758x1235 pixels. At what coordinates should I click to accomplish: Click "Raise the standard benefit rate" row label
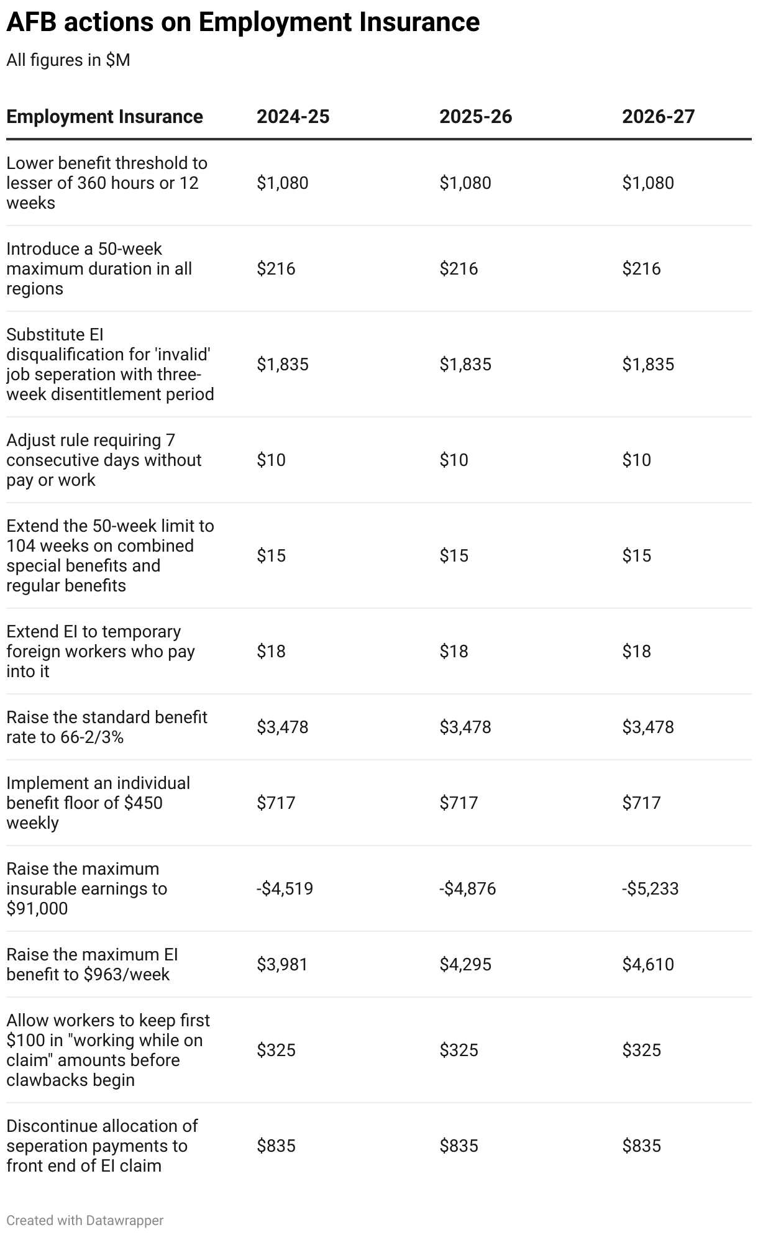coord(107,727)
